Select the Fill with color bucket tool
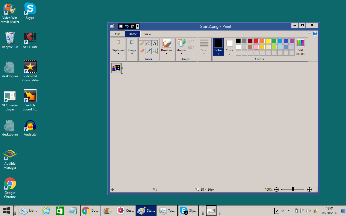The height and width of the screenshot is (216, 346). click(148, 43)
